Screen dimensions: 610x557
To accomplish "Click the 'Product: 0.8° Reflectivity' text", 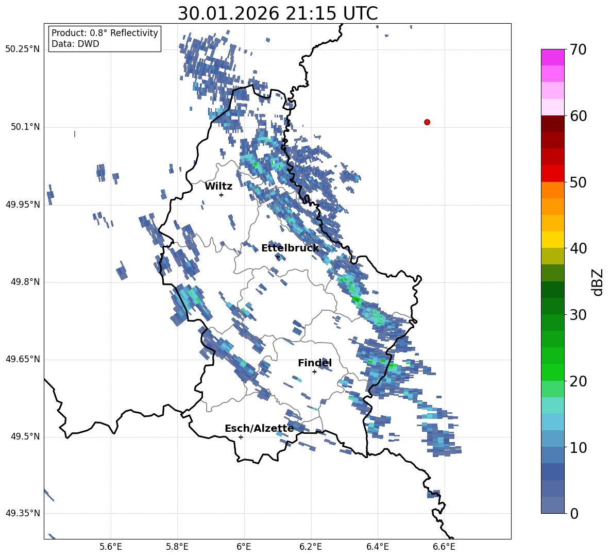I will click(x=105, y=32).
